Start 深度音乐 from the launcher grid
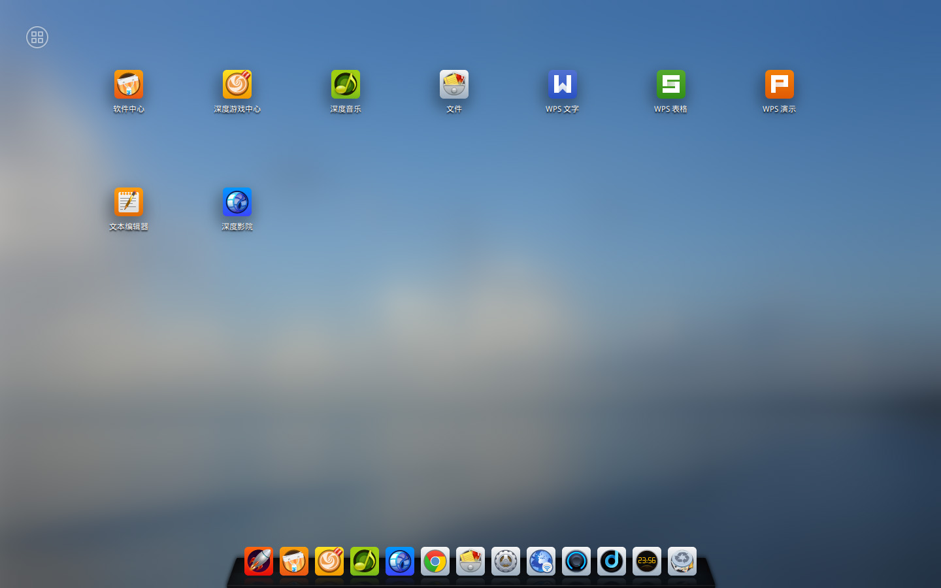The width and height of the screenshot is (941, 588). pos(346,84)
